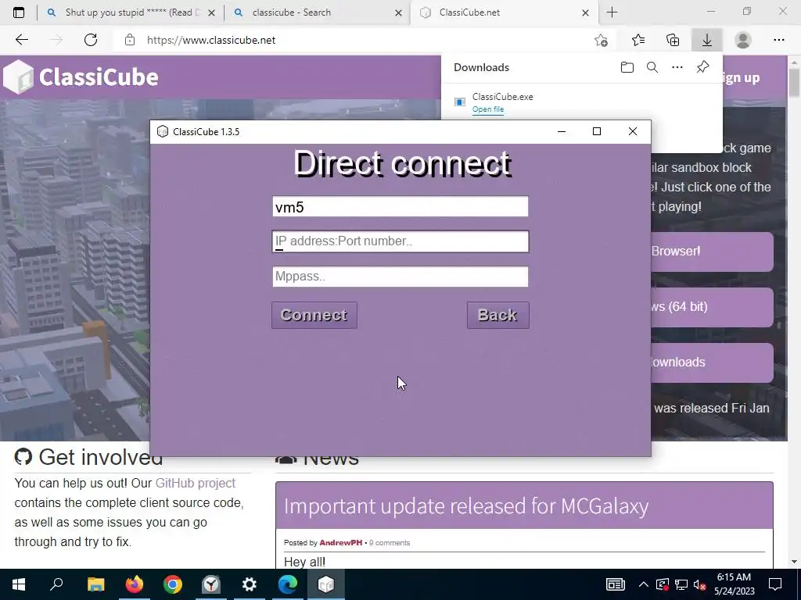Toggle the Downloads toolbar button
The height and width of the screenshot is (600, 801).
point(707,40)
